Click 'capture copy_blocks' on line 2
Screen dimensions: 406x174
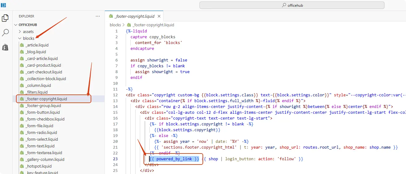(153, 37)
